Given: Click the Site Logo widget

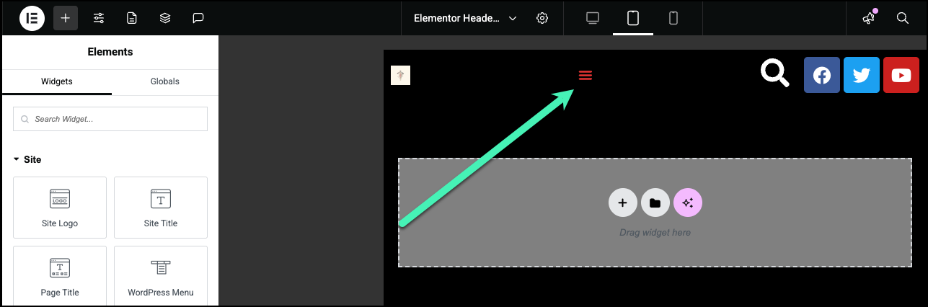Looking at the screenshot, I should pos(60,208).
